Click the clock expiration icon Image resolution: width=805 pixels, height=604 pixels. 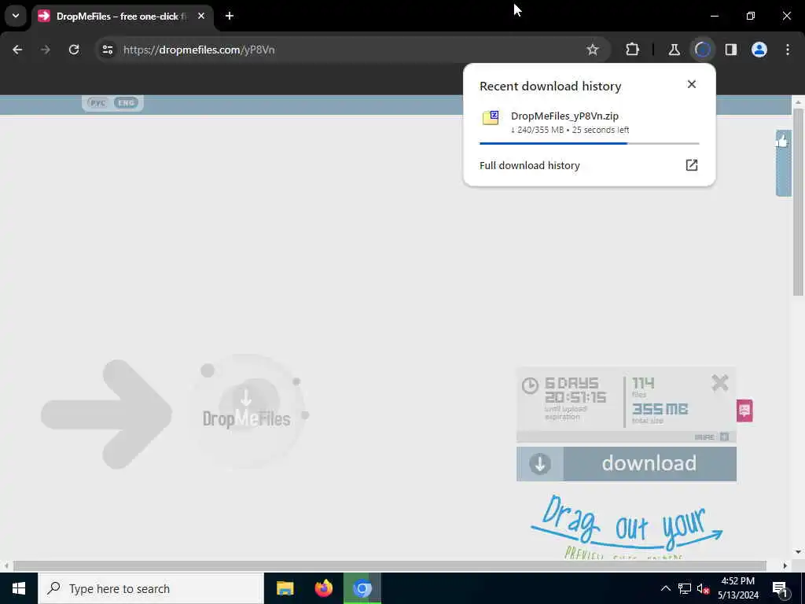[x=530, y=385]
